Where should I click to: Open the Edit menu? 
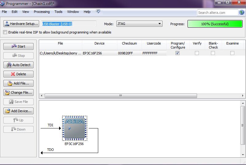pos(14,12)
